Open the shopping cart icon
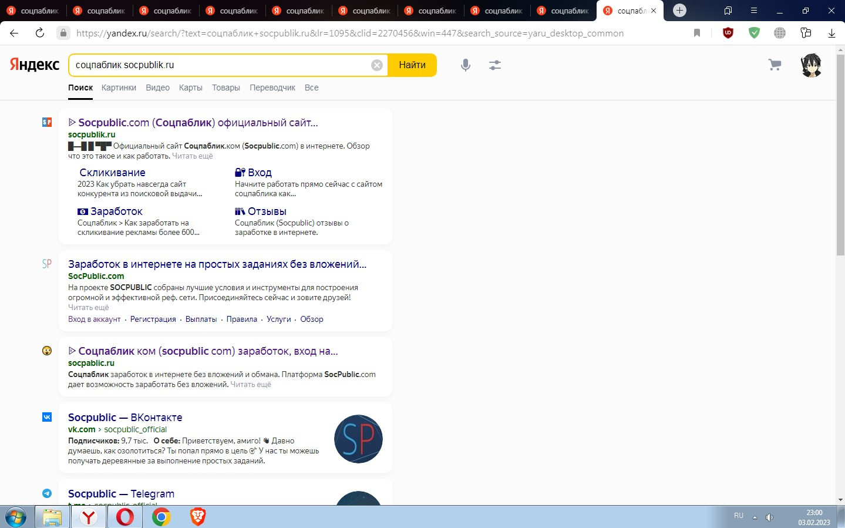 [775, 65]
